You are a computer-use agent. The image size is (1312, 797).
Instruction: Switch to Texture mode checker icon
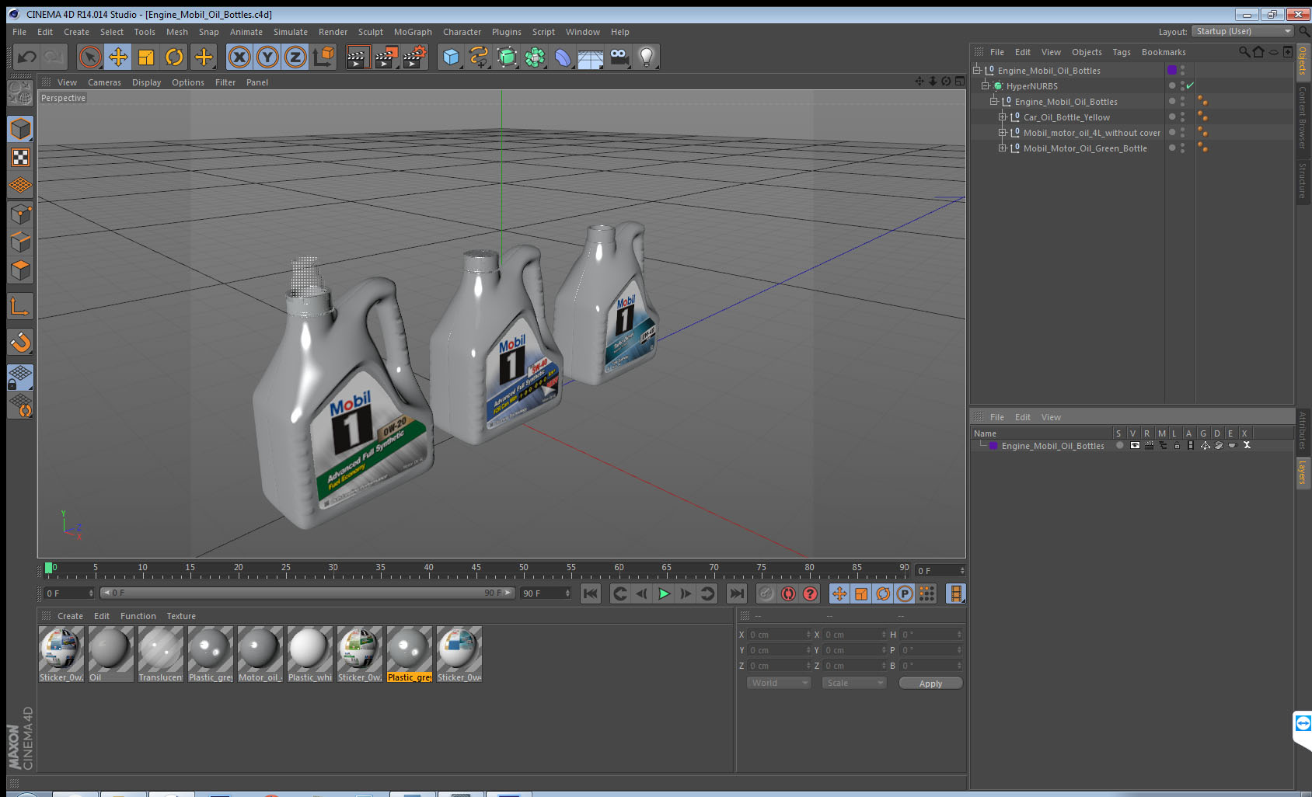click(x=20, y=158)
